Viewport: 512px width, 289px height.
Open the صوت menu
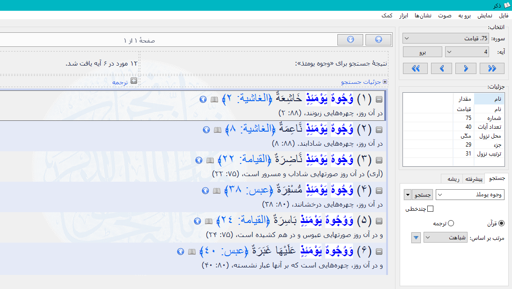pyautogui.click(x=445, y=15)
